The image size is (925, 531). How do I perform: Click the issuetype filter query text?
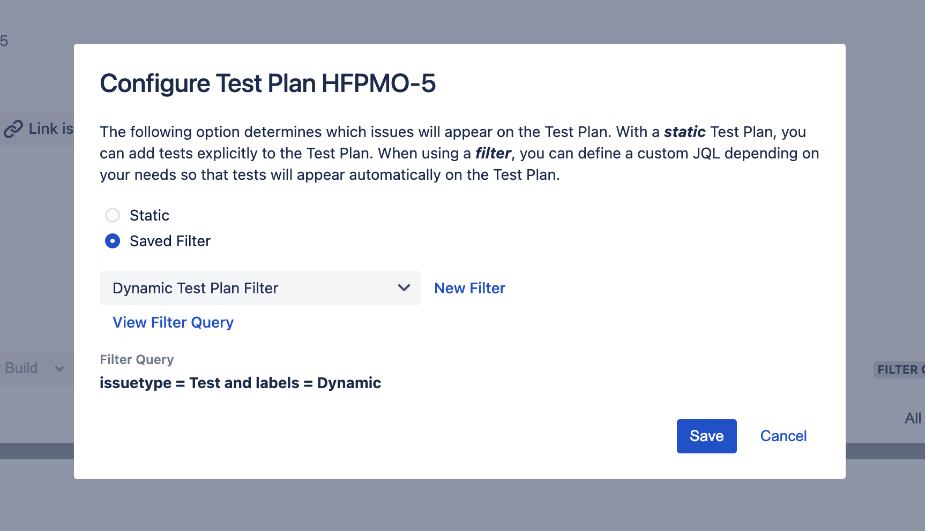pos(240,383)
